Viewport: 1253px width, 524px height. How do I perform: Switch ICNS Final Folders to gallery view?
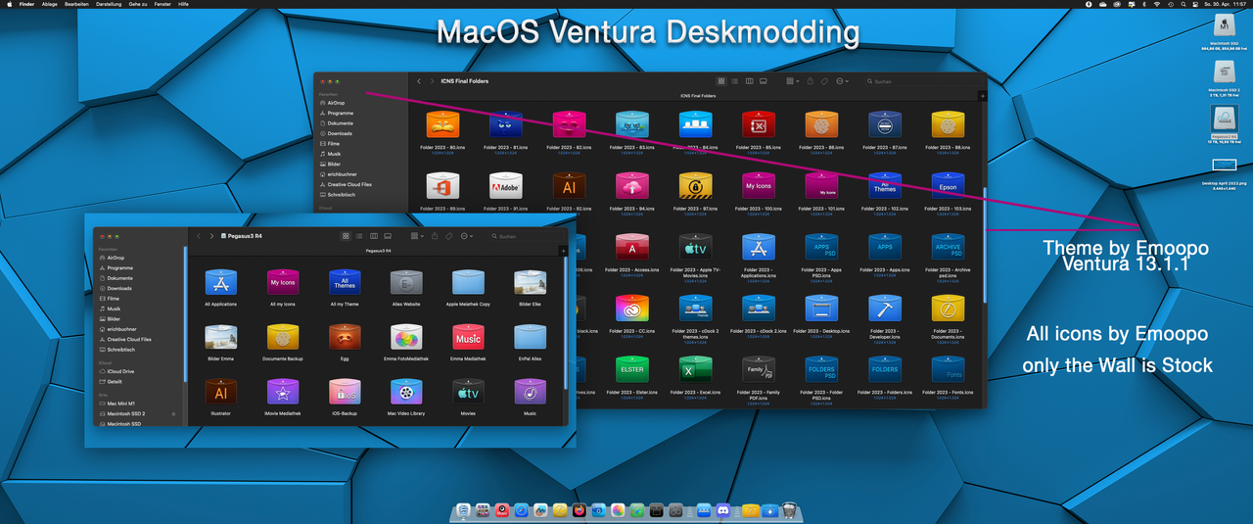[x=763, y=81]
